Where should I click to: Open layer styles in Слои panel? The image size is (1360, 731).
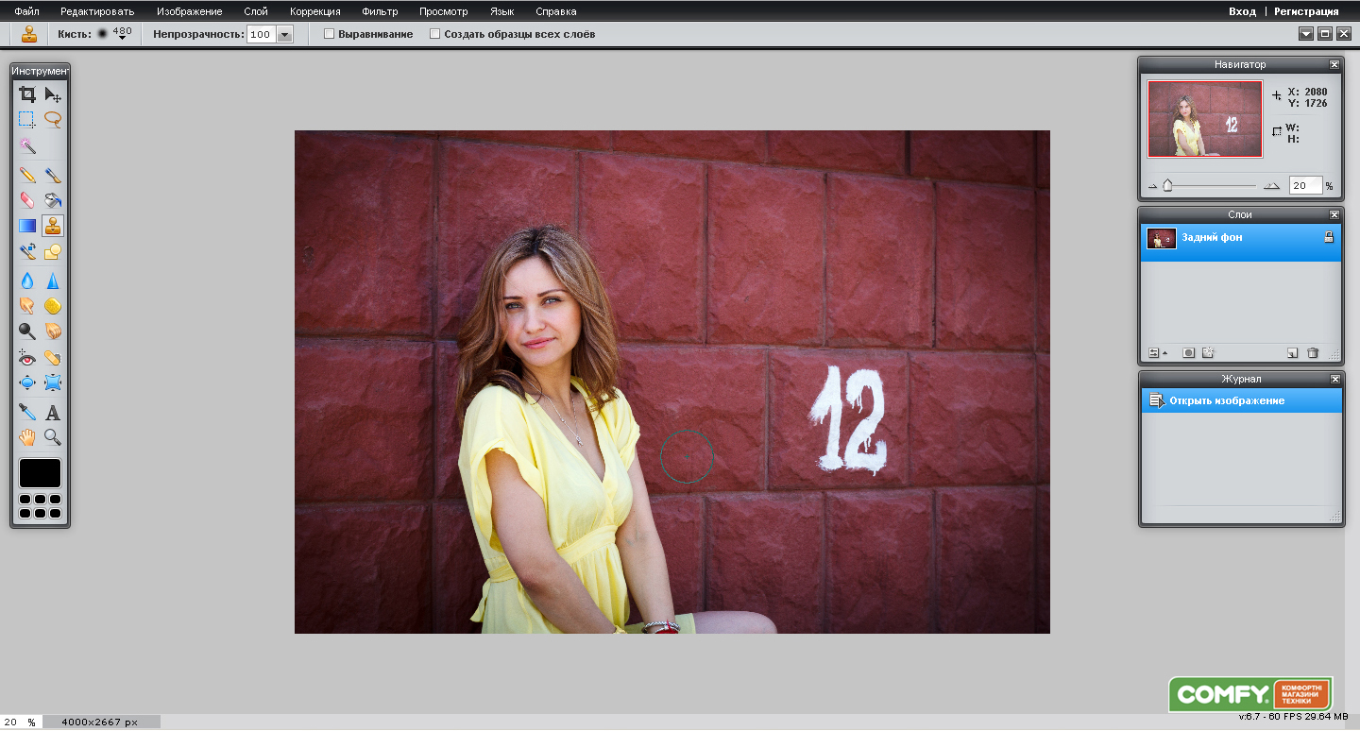(1208, 353)
